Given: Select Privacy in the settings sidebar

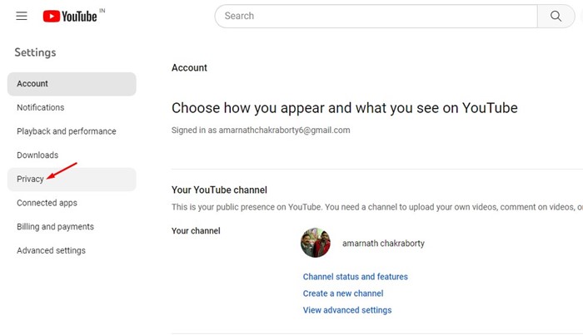Looking at the screenshot, I should [30, 179].
